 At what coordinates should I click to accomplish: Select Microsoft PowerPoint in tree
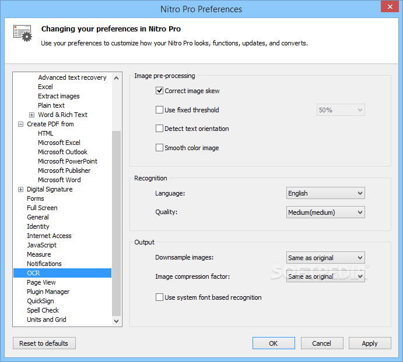tap(67, 161)
